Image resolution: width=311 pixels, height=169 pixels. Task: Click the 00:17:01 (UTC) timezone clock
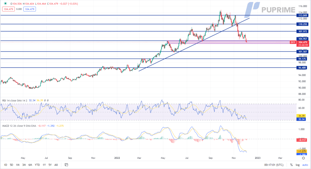[274, 165]
